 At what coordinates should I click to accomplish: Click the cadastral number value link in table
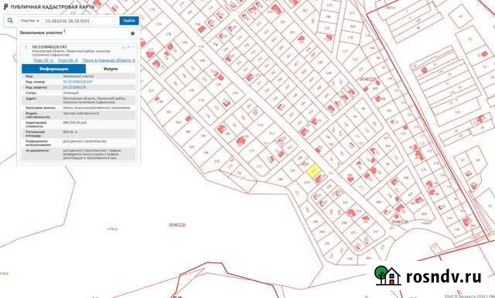77,82
